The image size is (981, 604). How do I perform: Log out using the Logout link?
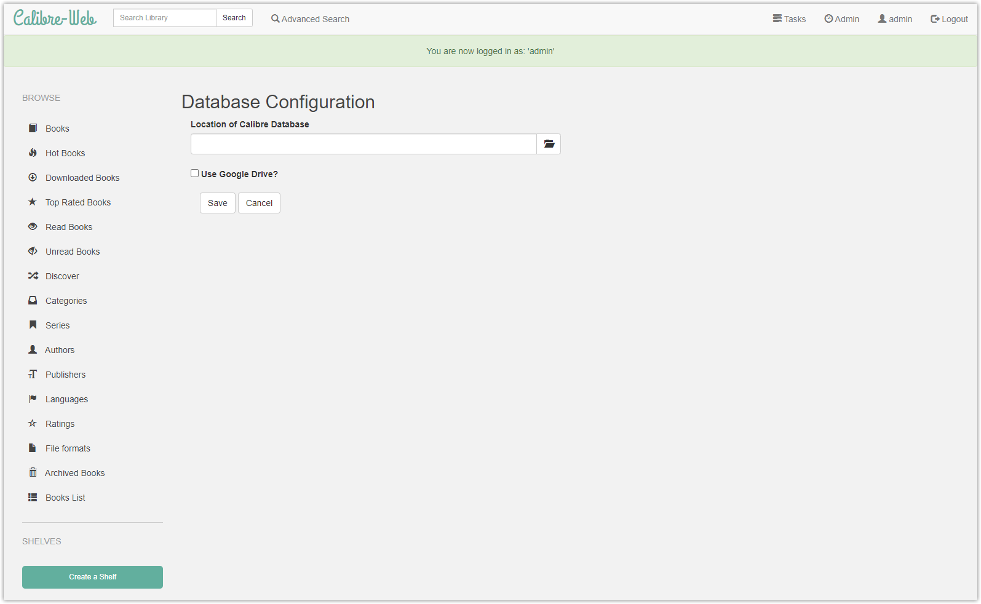(949, 19)
